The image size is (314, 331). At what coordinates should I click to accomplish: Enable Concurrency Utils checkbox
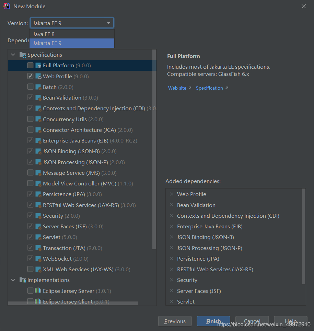(x=31, y=119)
